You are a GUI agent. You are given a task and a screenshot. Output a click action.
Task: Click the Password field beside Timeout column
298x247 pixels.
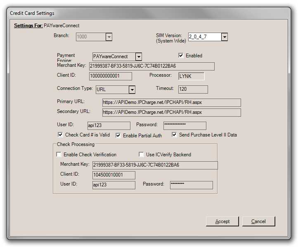[x=185, y=126]
